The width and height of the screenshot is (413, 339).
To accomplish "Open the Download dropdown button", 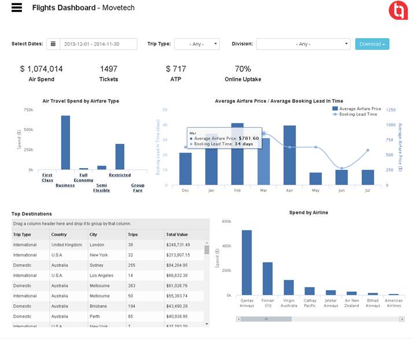I will coord(372,44).
